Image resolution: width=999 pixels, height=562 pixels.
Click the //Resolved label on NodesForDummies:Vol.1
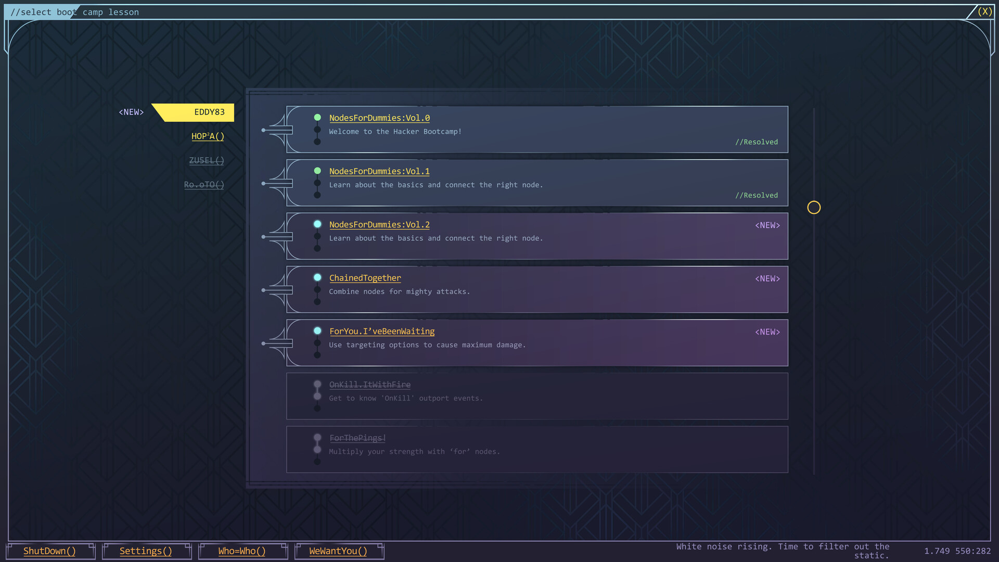click(x=757, y=195)
